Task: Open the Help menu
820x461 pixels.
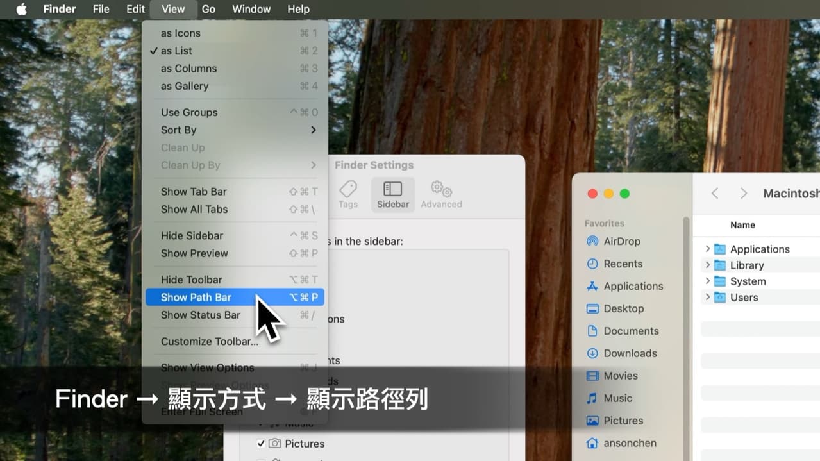Action: (x=298, y=9)
